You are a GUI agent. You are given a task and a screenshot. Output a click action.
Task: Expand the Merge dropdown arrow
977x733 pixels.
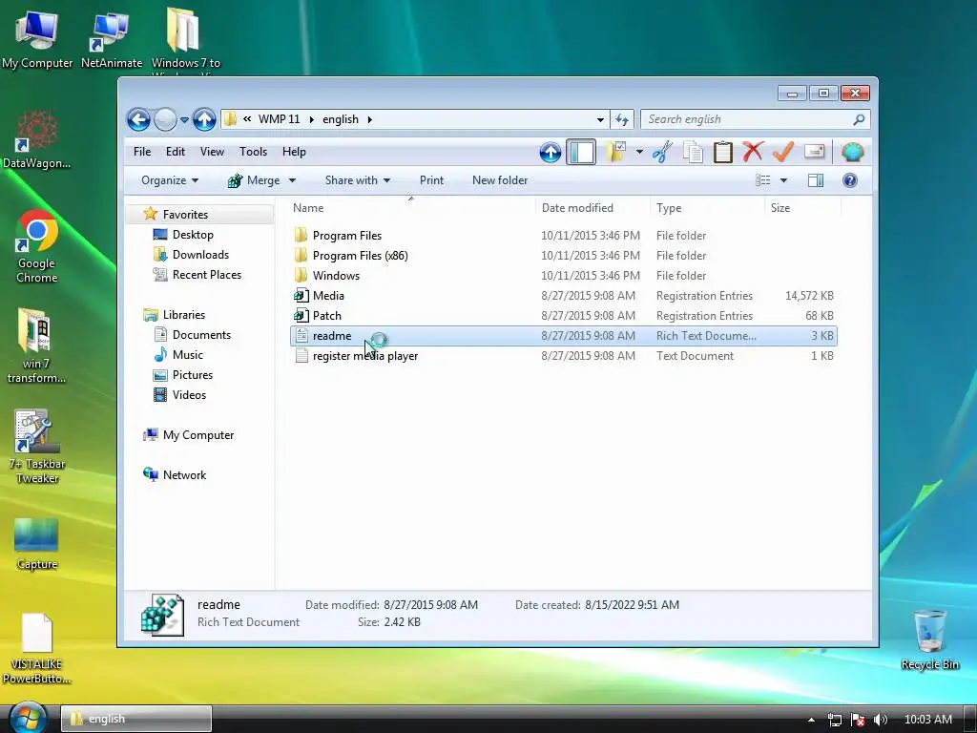(x=292, y=180)
